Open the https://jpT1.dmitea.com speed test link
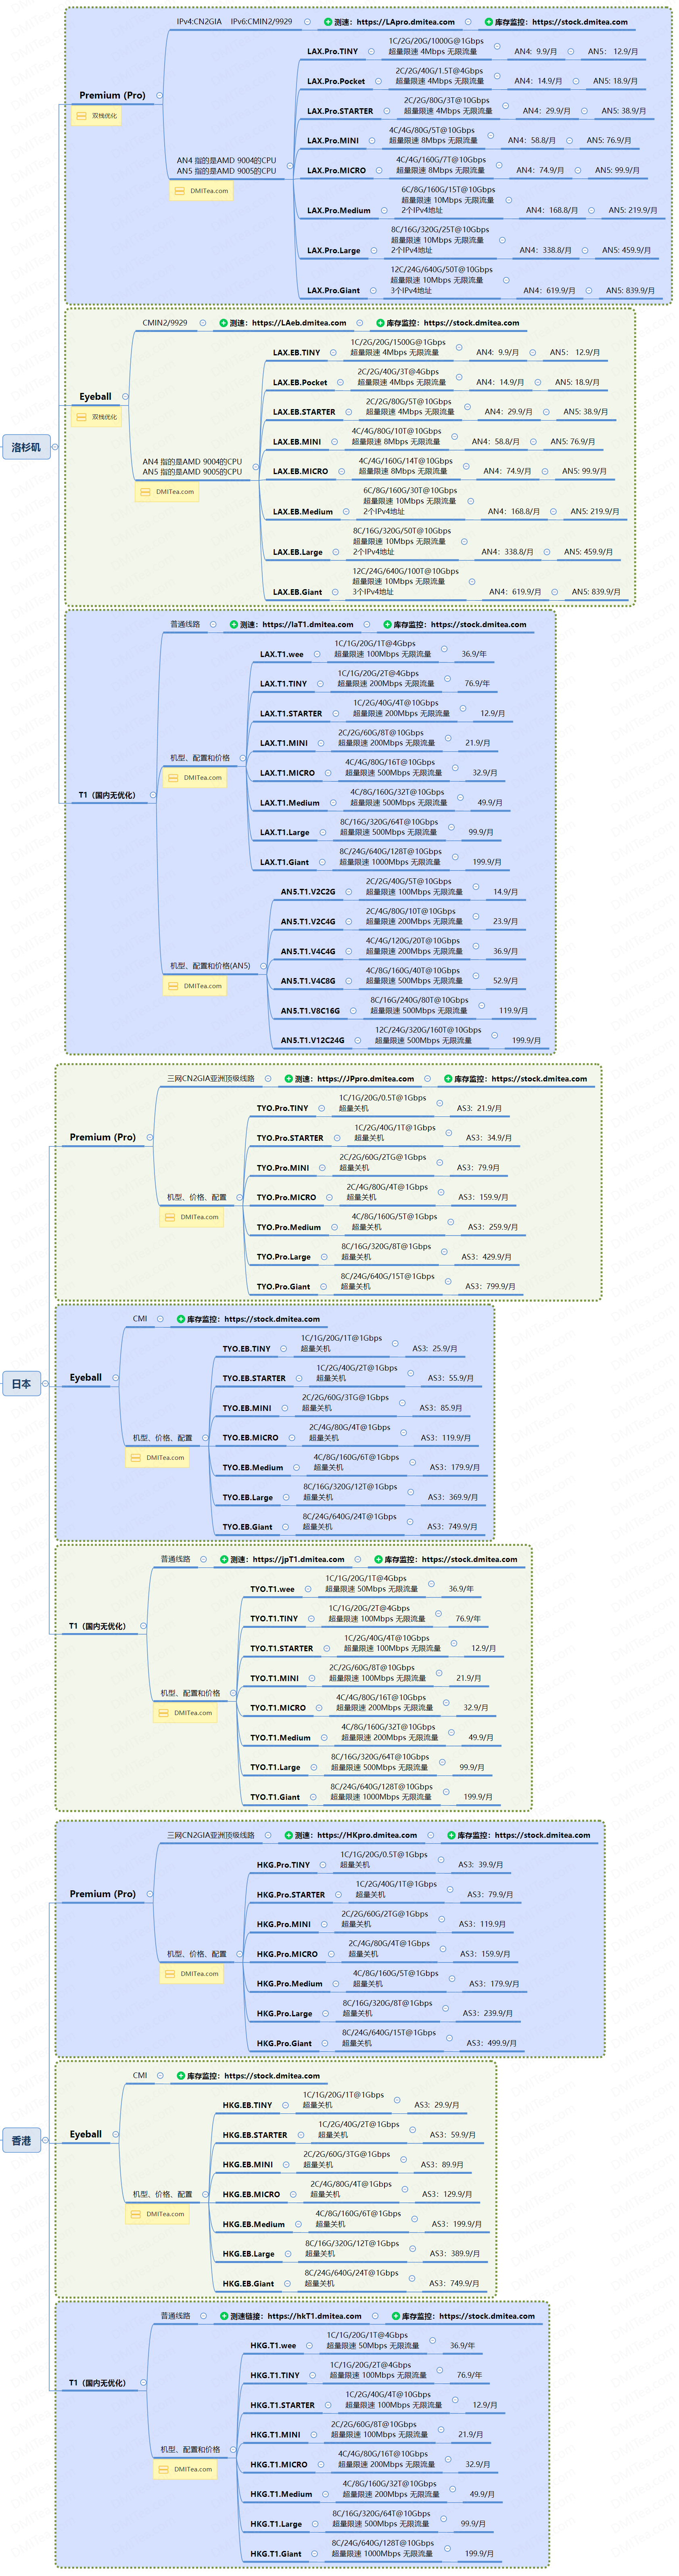This screenshot has width=679, height=2576. pyautogui.click(x=299, y=1560)
